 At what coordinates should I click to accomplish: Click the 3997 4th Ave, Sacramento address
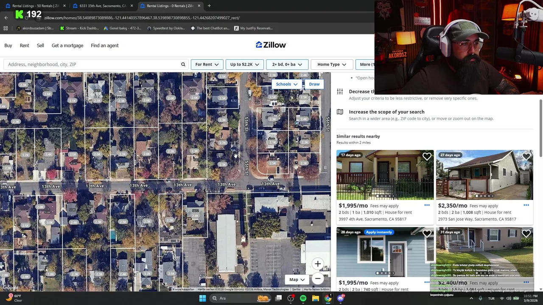click(x=372, y=219)
